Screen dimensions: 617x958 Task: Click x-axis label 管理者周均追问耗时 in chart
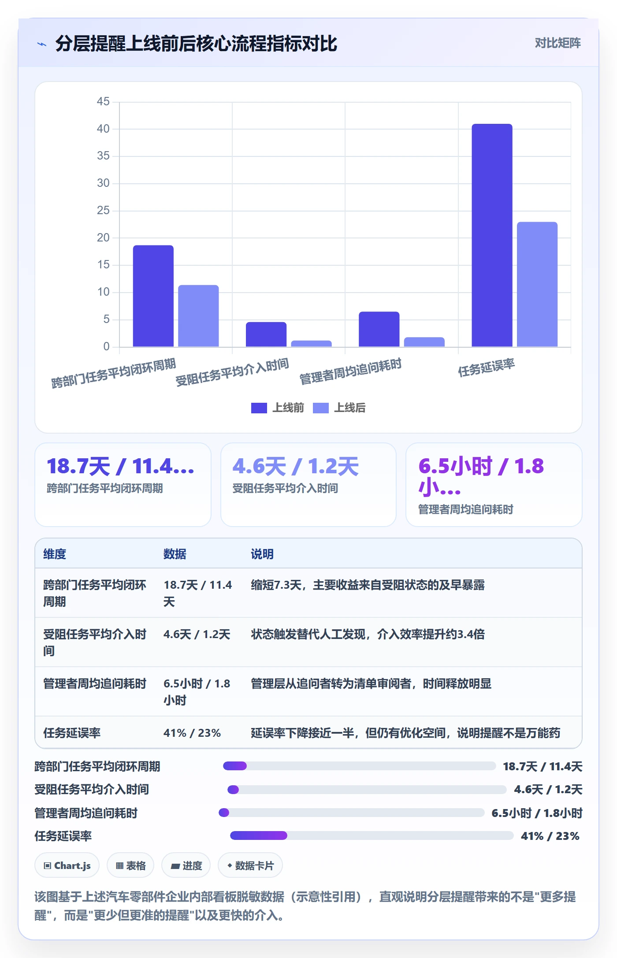350,371
